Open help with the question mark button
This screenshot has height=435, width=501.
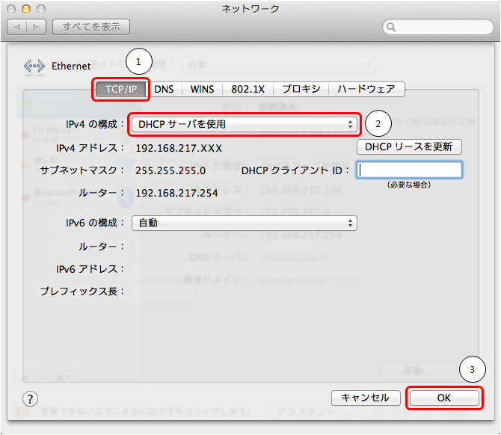(x=30, y=398)
